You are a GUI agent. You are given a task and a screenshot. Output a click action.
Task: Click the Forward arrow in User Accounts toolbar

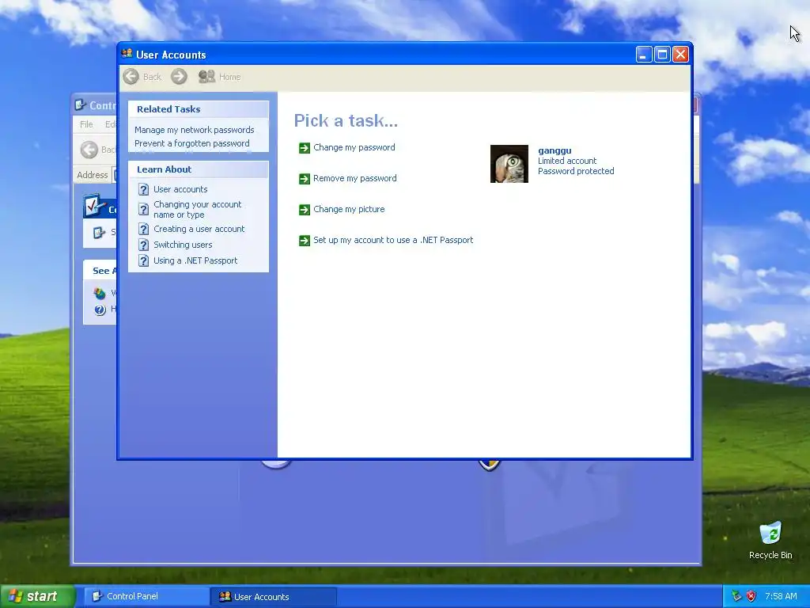tap(179, 77)
